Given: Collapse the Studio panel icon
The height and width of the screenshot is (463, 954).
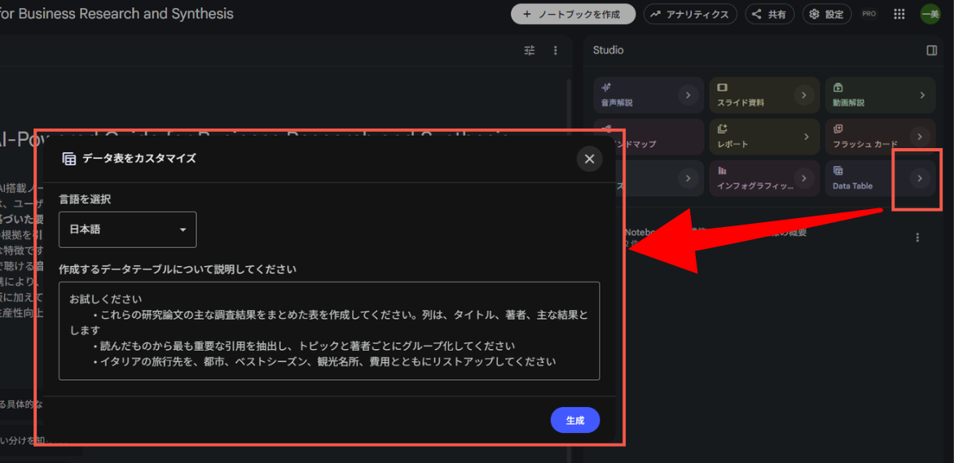Looking at the screenshot, I should click(x=931, y=50).
